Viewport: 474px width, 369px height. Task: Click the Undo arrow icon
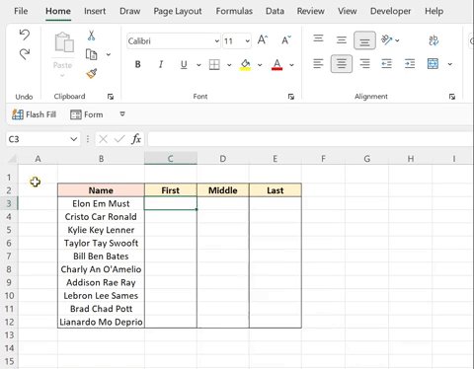25,35
